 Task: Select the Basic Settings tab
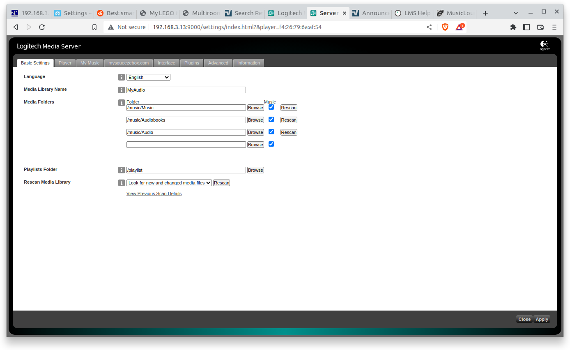point(35,63)
